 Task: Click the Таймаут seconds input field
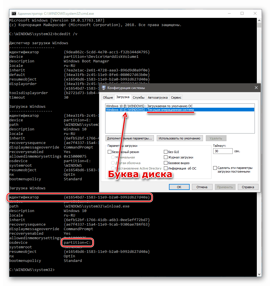(223, 151)
